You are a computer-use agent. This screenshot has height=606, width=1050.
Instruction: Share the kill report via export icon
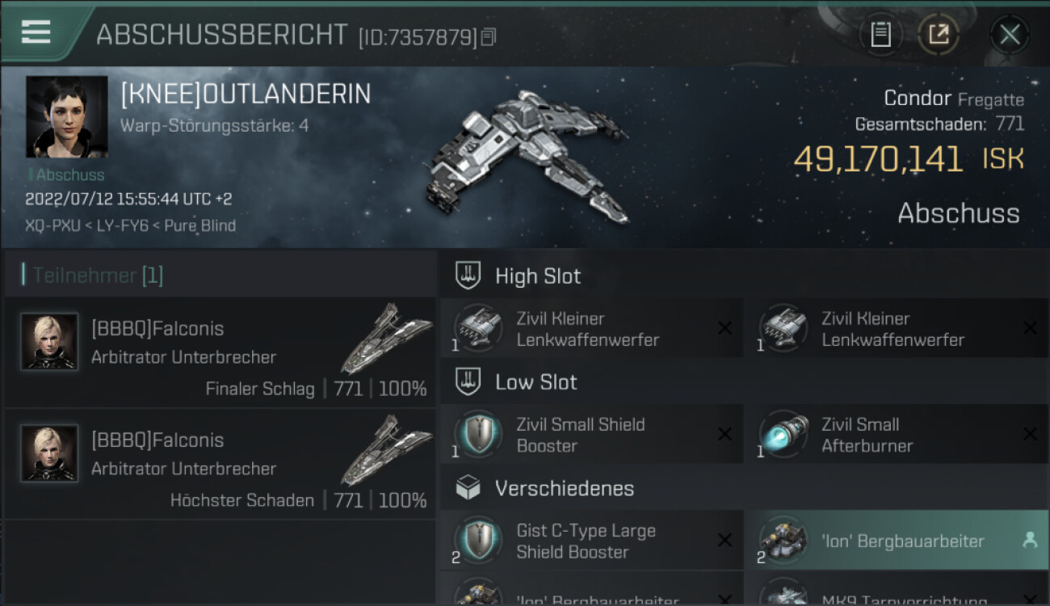[939, 35]
